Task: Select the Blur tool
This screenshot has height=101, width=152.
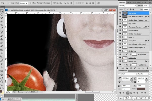Action: point(2,53)
